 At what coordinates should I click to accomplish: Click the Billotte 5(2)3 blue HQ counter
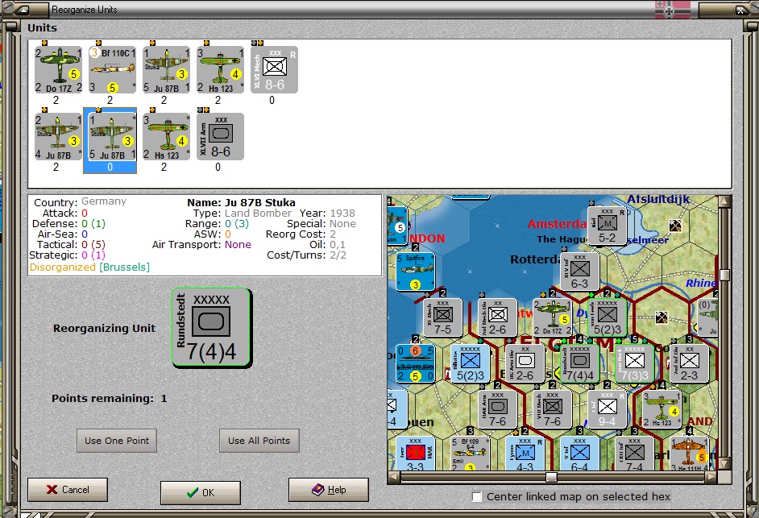(470, 363)
